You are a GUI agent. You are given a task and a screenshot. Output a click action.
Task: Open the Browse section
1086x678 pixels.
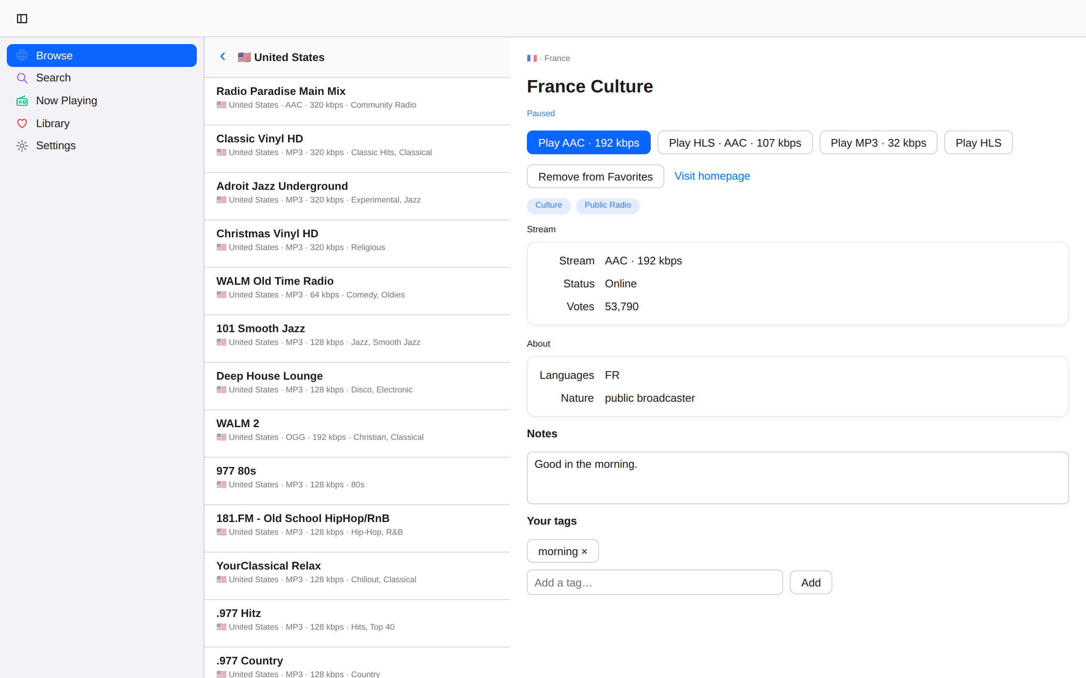pyautogui.click(x=102, y=56)
